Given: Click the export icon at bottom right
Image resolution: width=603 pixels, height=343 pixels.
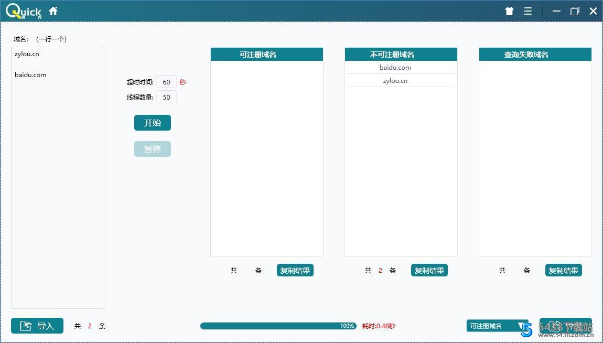Looking at the screenshot, I should (566, 325).
